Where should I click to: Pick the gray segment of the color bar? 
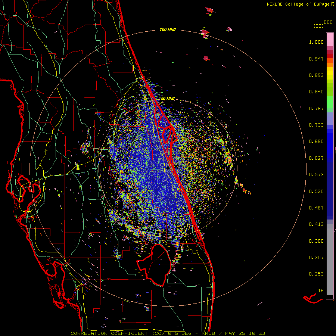click(x=330, y=259)
